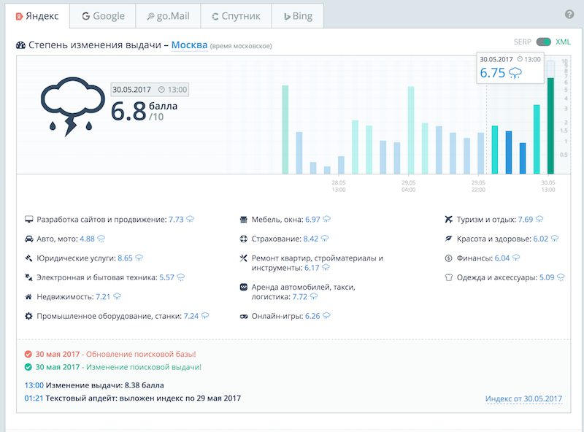This screenshot has height=432, width=584.
Task: Click the tallest dark green chart bar
Action: coord(550,125)
